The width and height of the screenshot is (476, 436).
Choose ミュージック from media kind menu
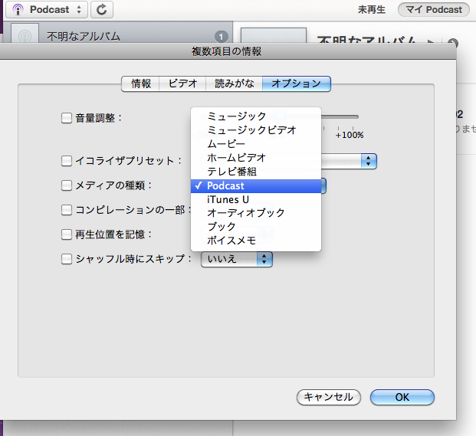click(256, 116)
